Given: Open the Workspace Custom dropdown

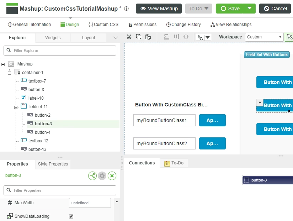Looking at the screenshot, I should click(264, 37).
